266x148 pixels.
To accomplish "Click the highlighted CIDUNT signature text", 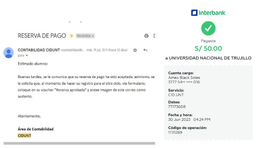I will (x=25, y=135).
